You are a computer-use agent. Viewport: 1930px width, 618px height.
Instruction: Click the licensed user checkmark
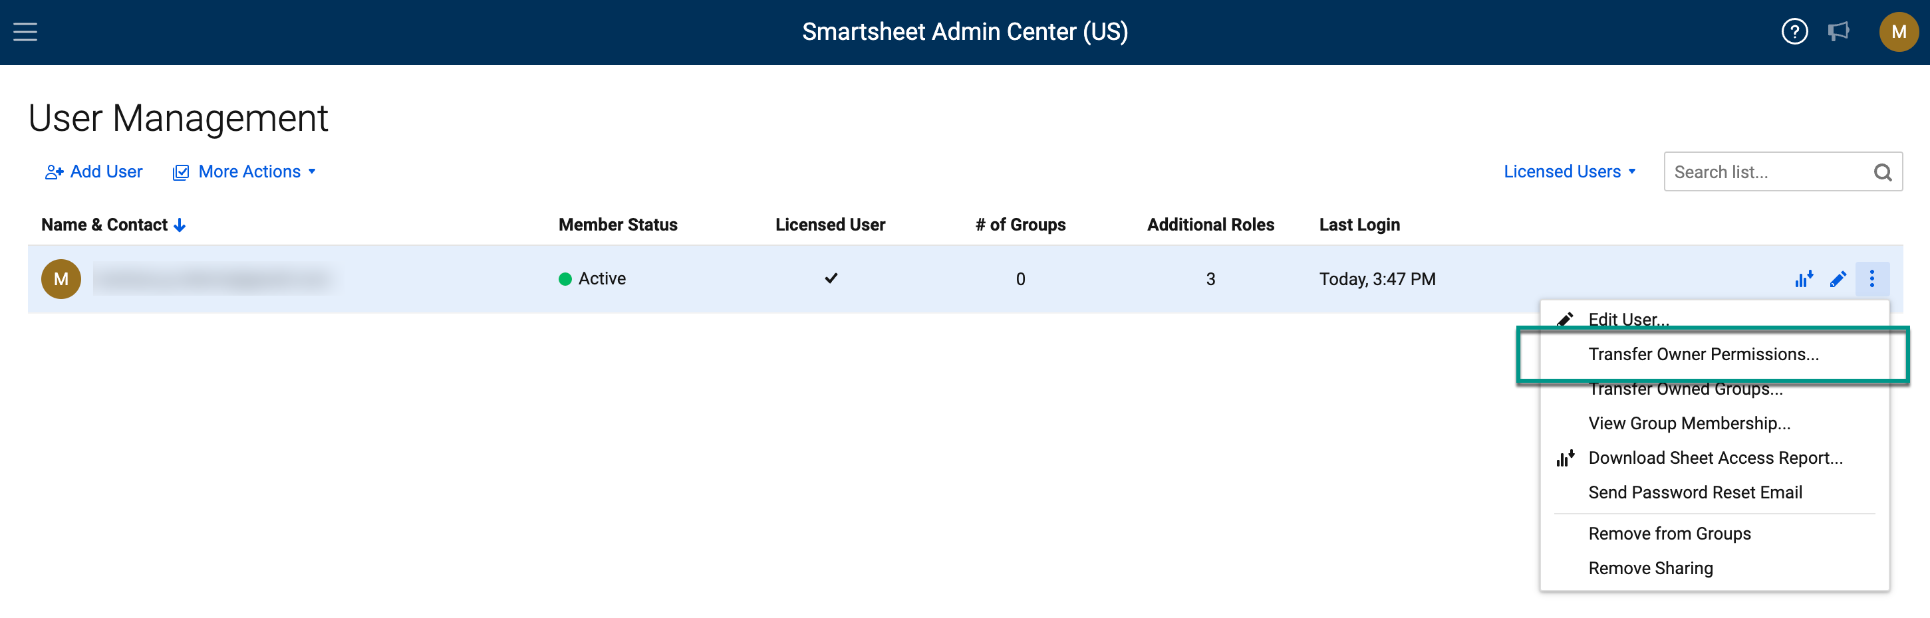(830, 278)
